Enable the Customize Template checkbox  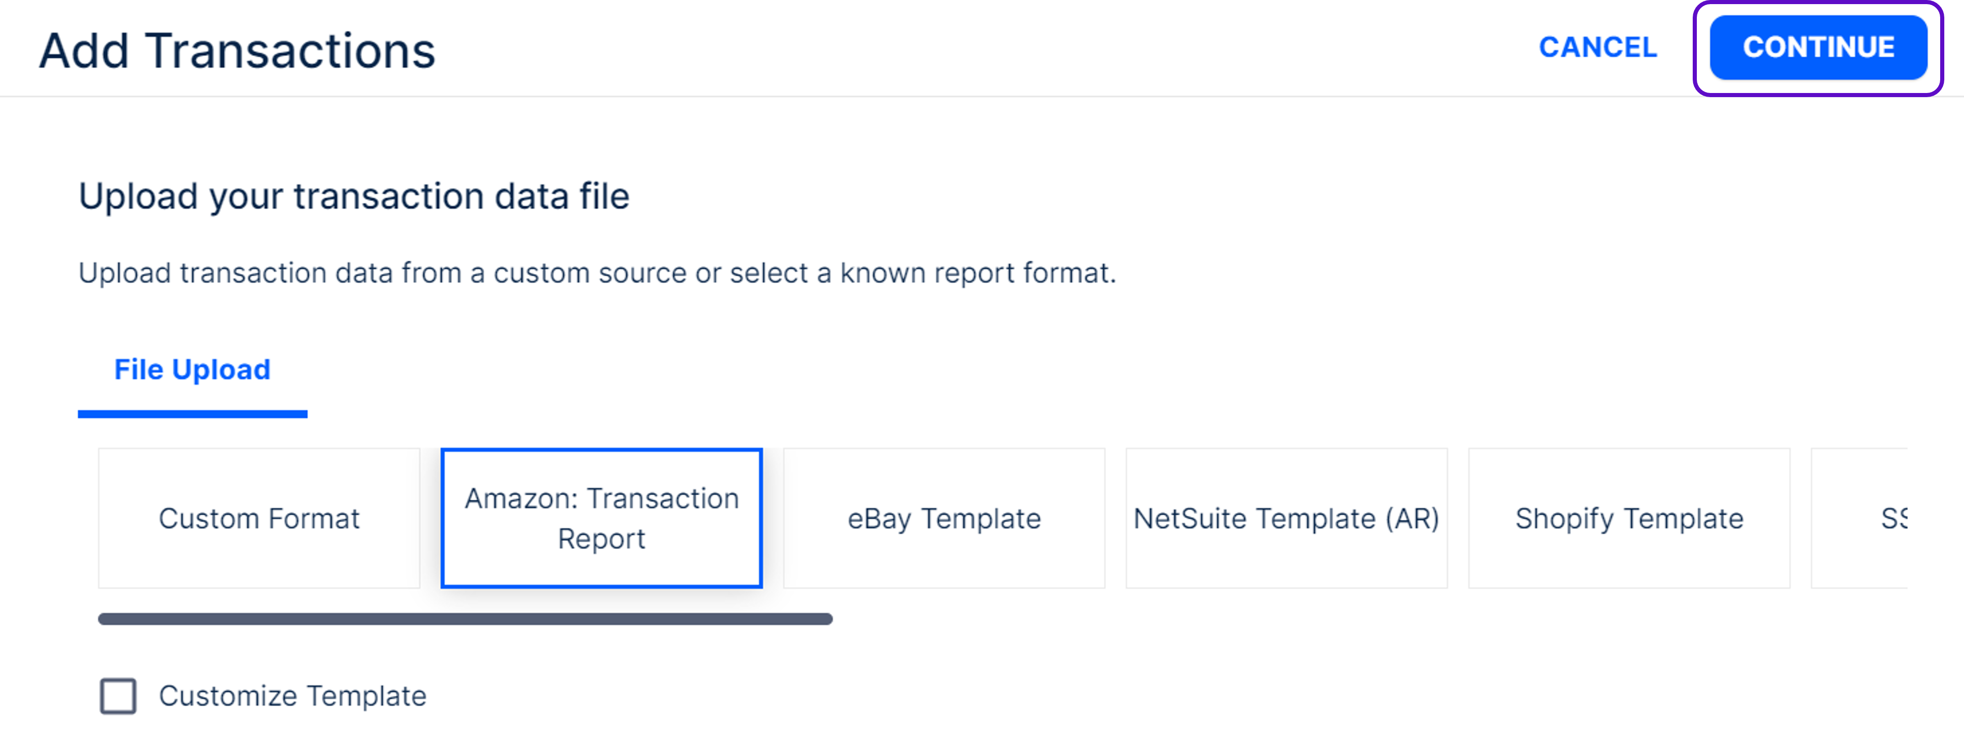tap(118, 696)
